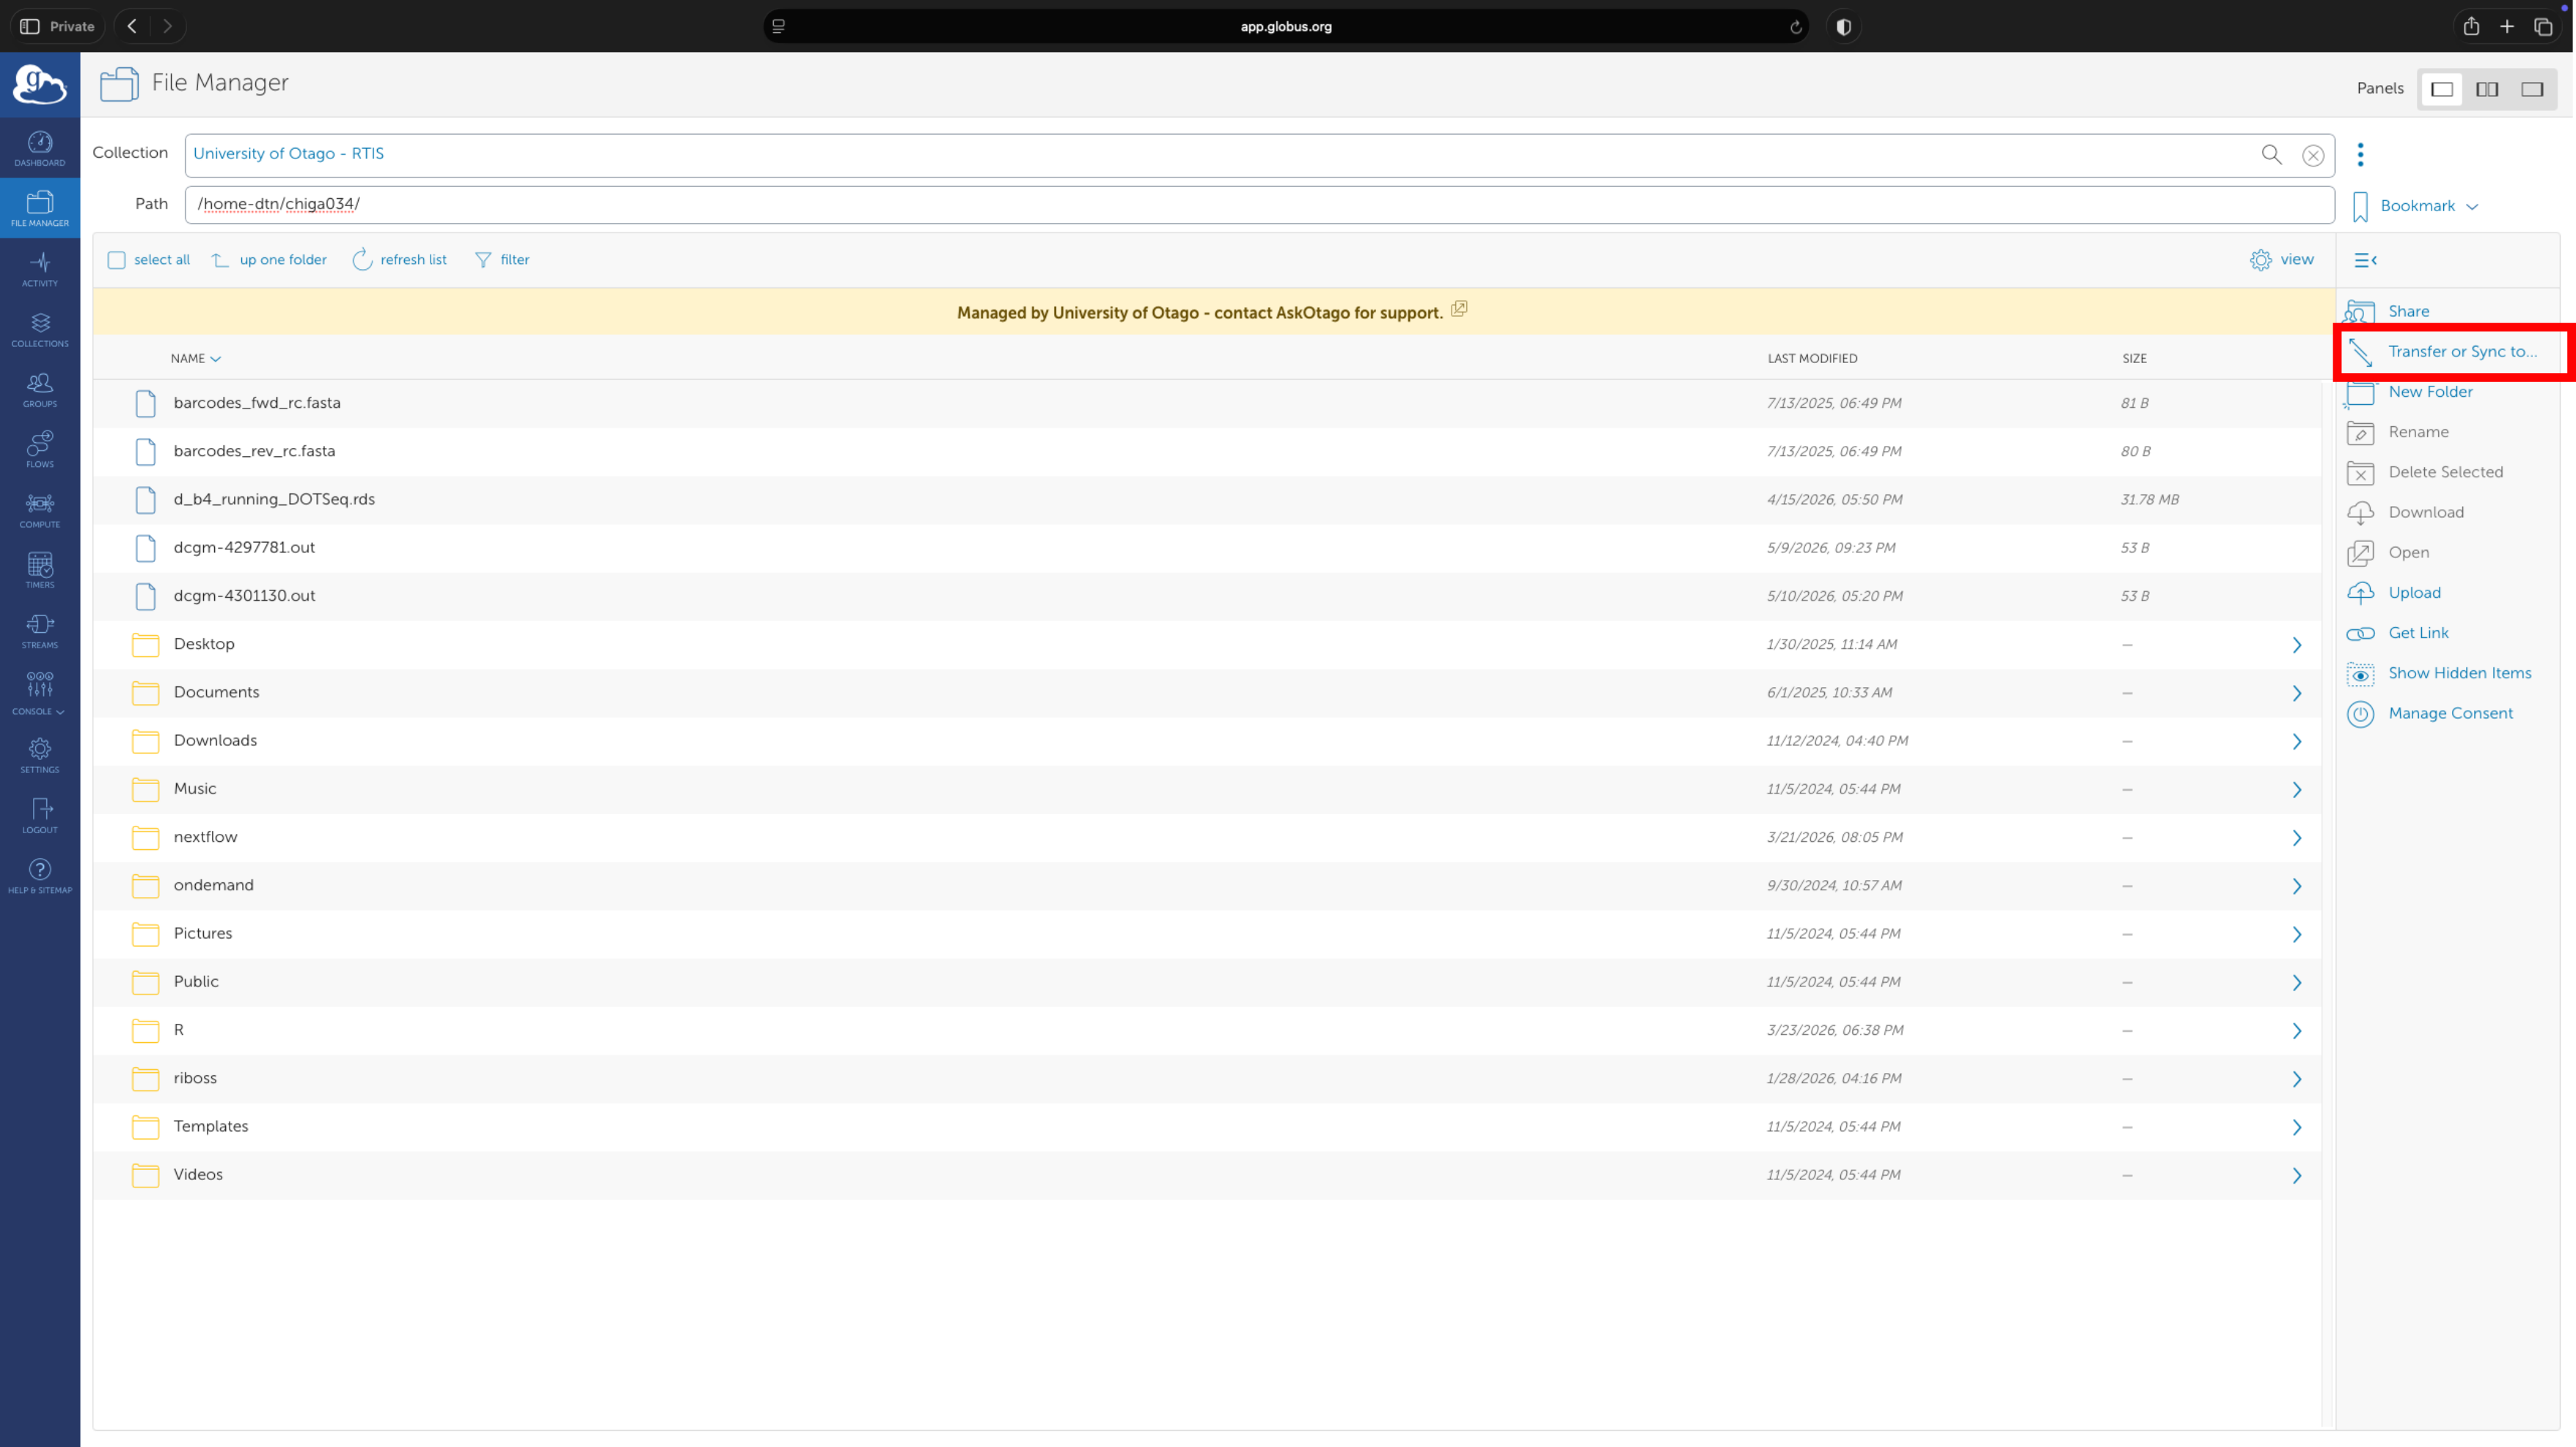The image size is (2576, 1447).
Task: Click the Share action
Action: click(2408, 311)
